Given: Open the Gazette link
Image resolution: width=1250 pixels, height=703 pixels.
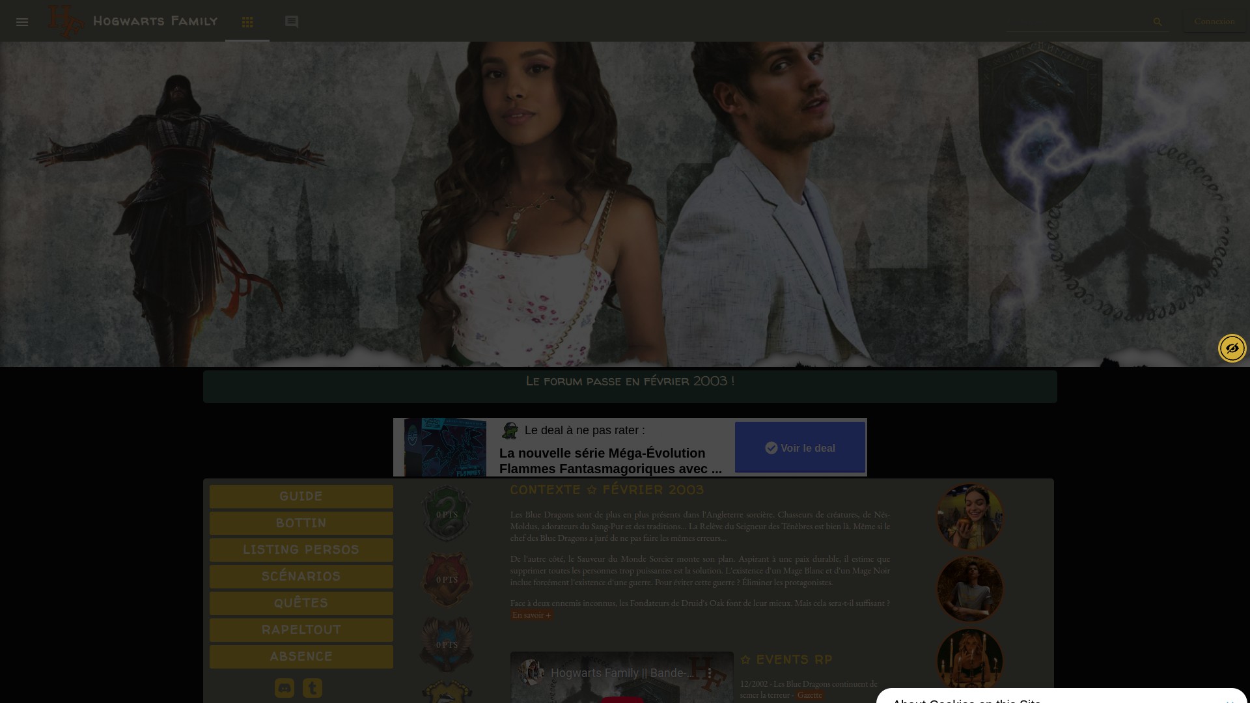Looking at the screenshot, I should pyautogui.click(x=809, y=695).
